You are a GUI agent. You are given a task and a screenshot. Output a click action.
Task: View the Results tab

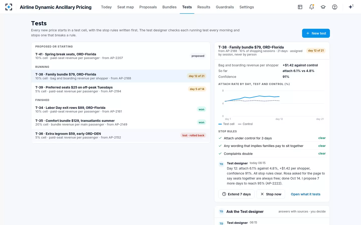pyautogui.click(x=204, y=7)
